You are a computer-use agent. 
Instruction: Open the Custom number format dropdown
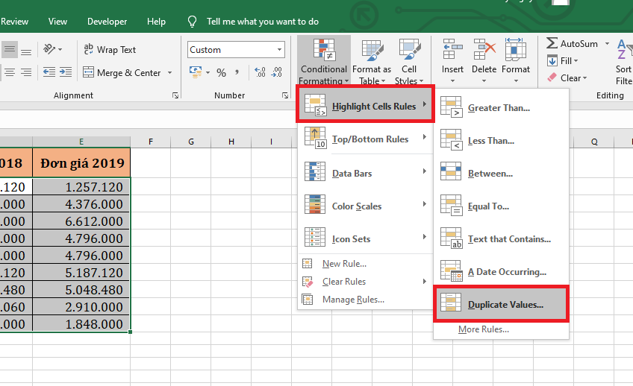tap(280, 50)
